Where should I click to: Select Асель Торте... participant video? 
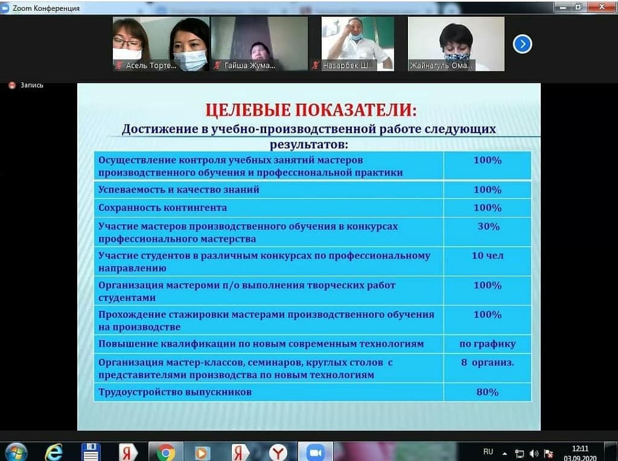point(161,43)
